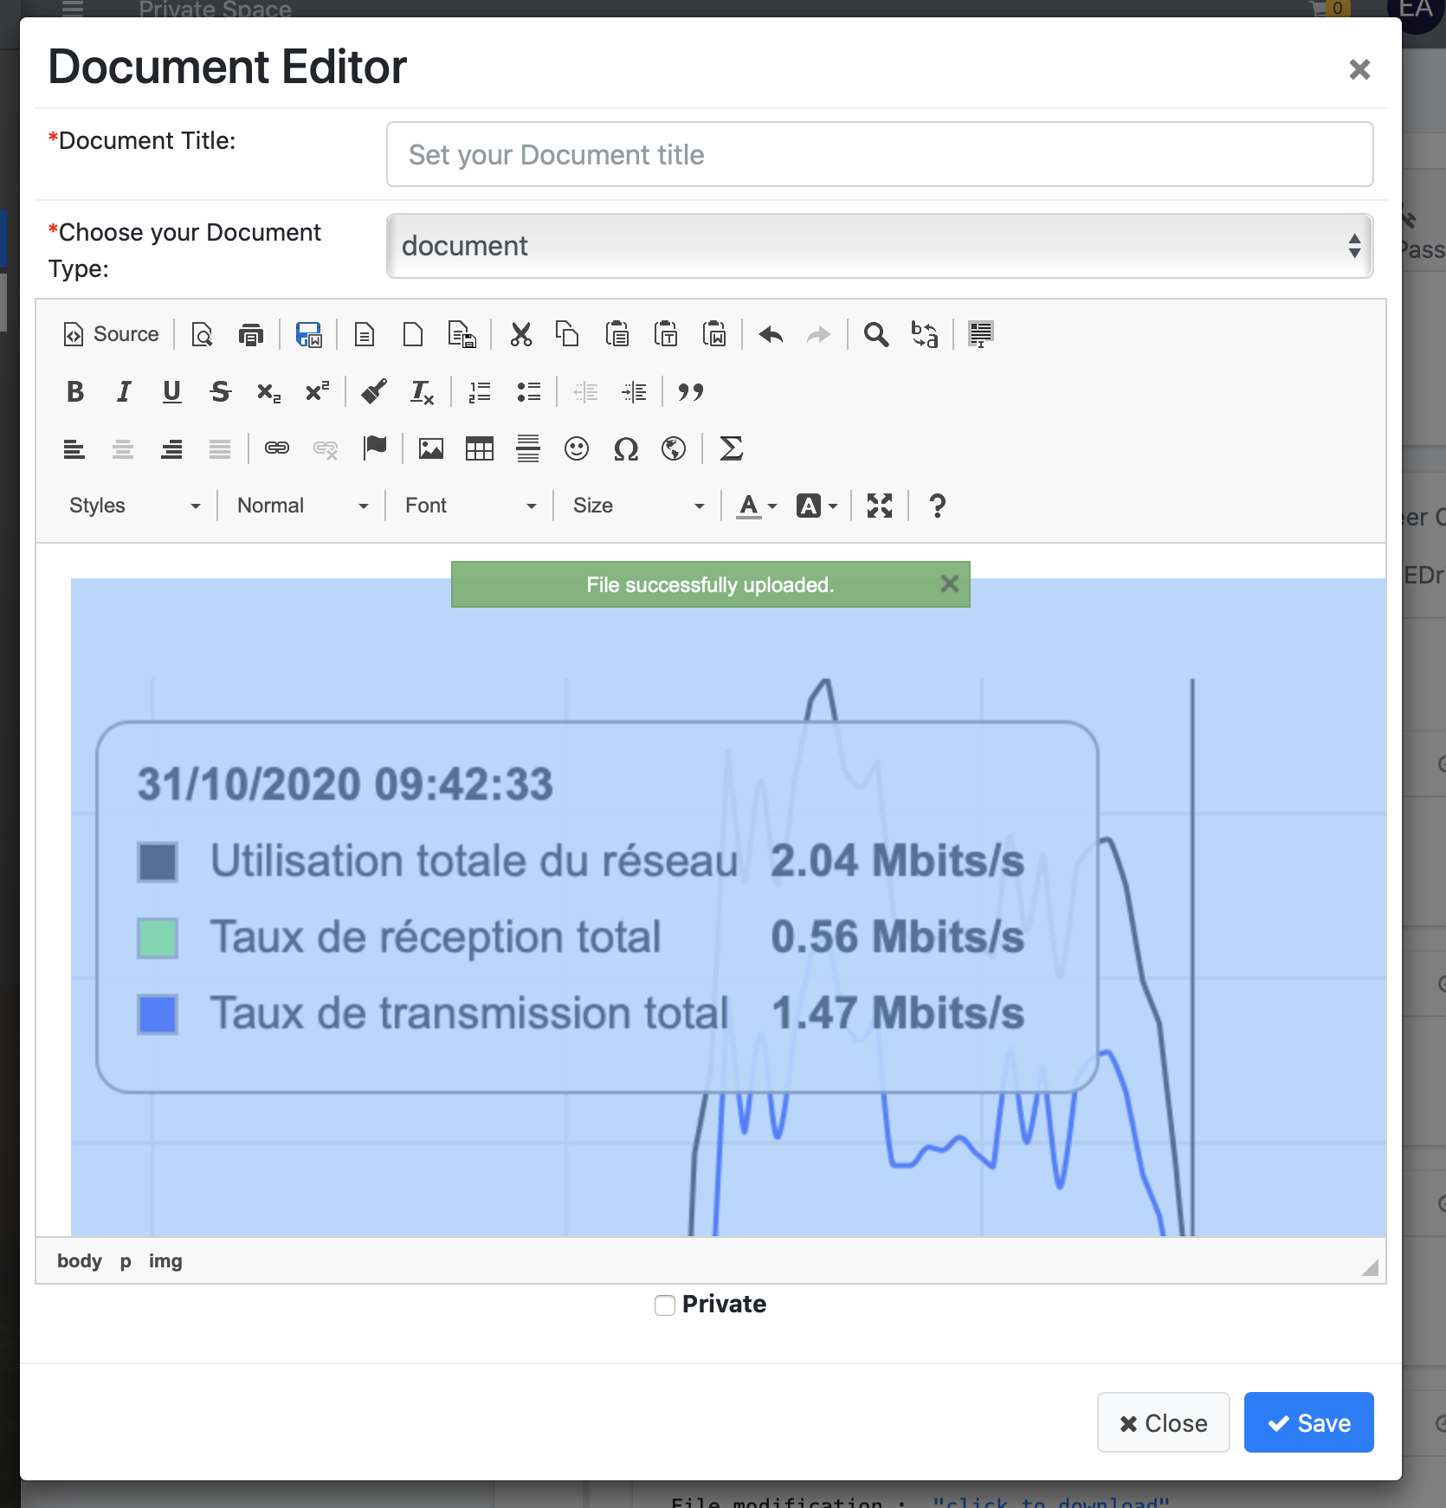The width and height of the screenshot is (1446, 1508).
Task: Open the Styles dropdown
Action: tap(134, 506)
